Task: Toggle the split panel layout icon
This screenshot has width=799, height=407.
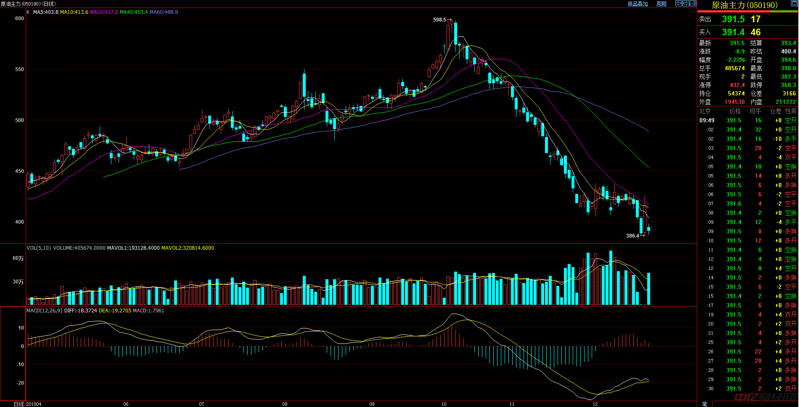Action: pos(693,3)
